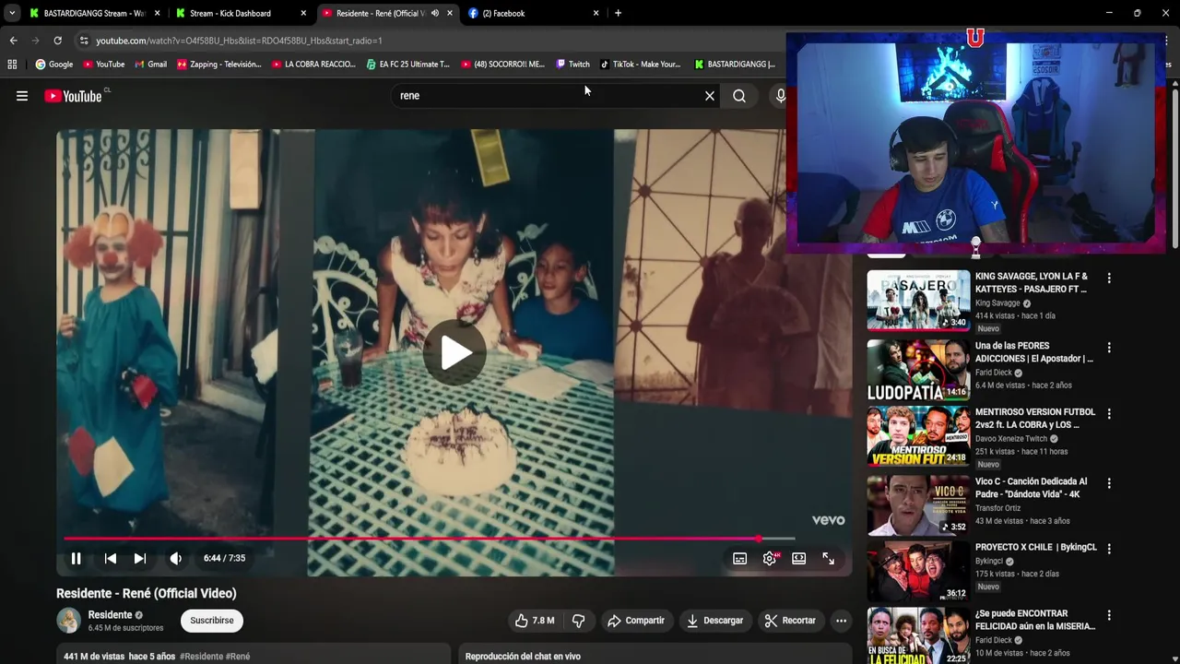Image resolution: width=1180 pixels, height=664 pixels.
Task: Close the Residente - René tab
Action: (x=450, y=13)
